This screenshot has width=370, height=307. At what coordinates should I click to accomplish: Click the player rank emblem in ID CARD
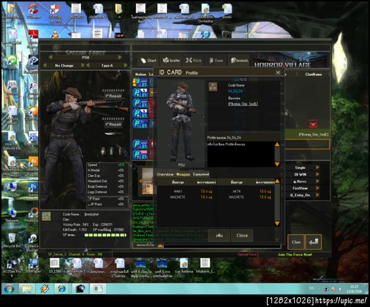click(x=213, y=87)
